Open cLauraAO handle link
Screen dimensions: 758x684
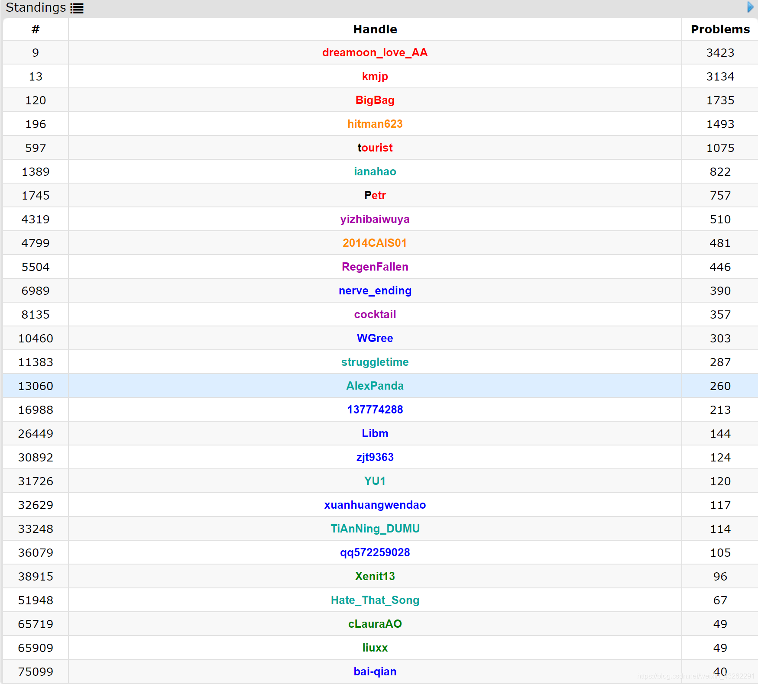click(375, 624)
